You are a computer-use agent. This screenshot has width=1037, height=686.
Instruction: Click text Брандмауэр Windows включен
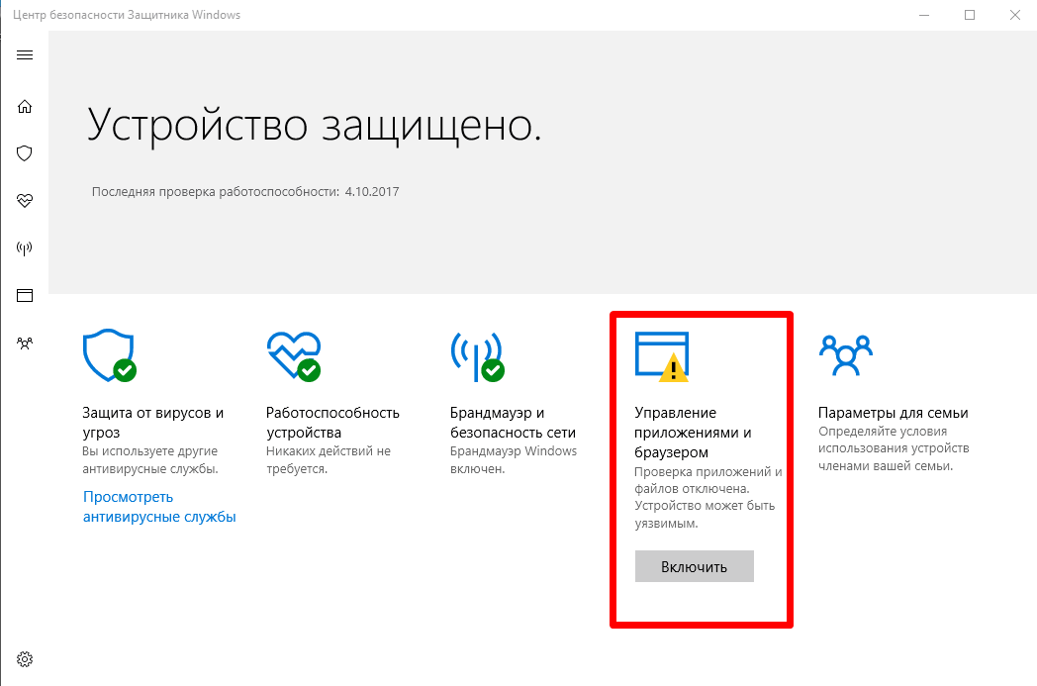point(514,459)
